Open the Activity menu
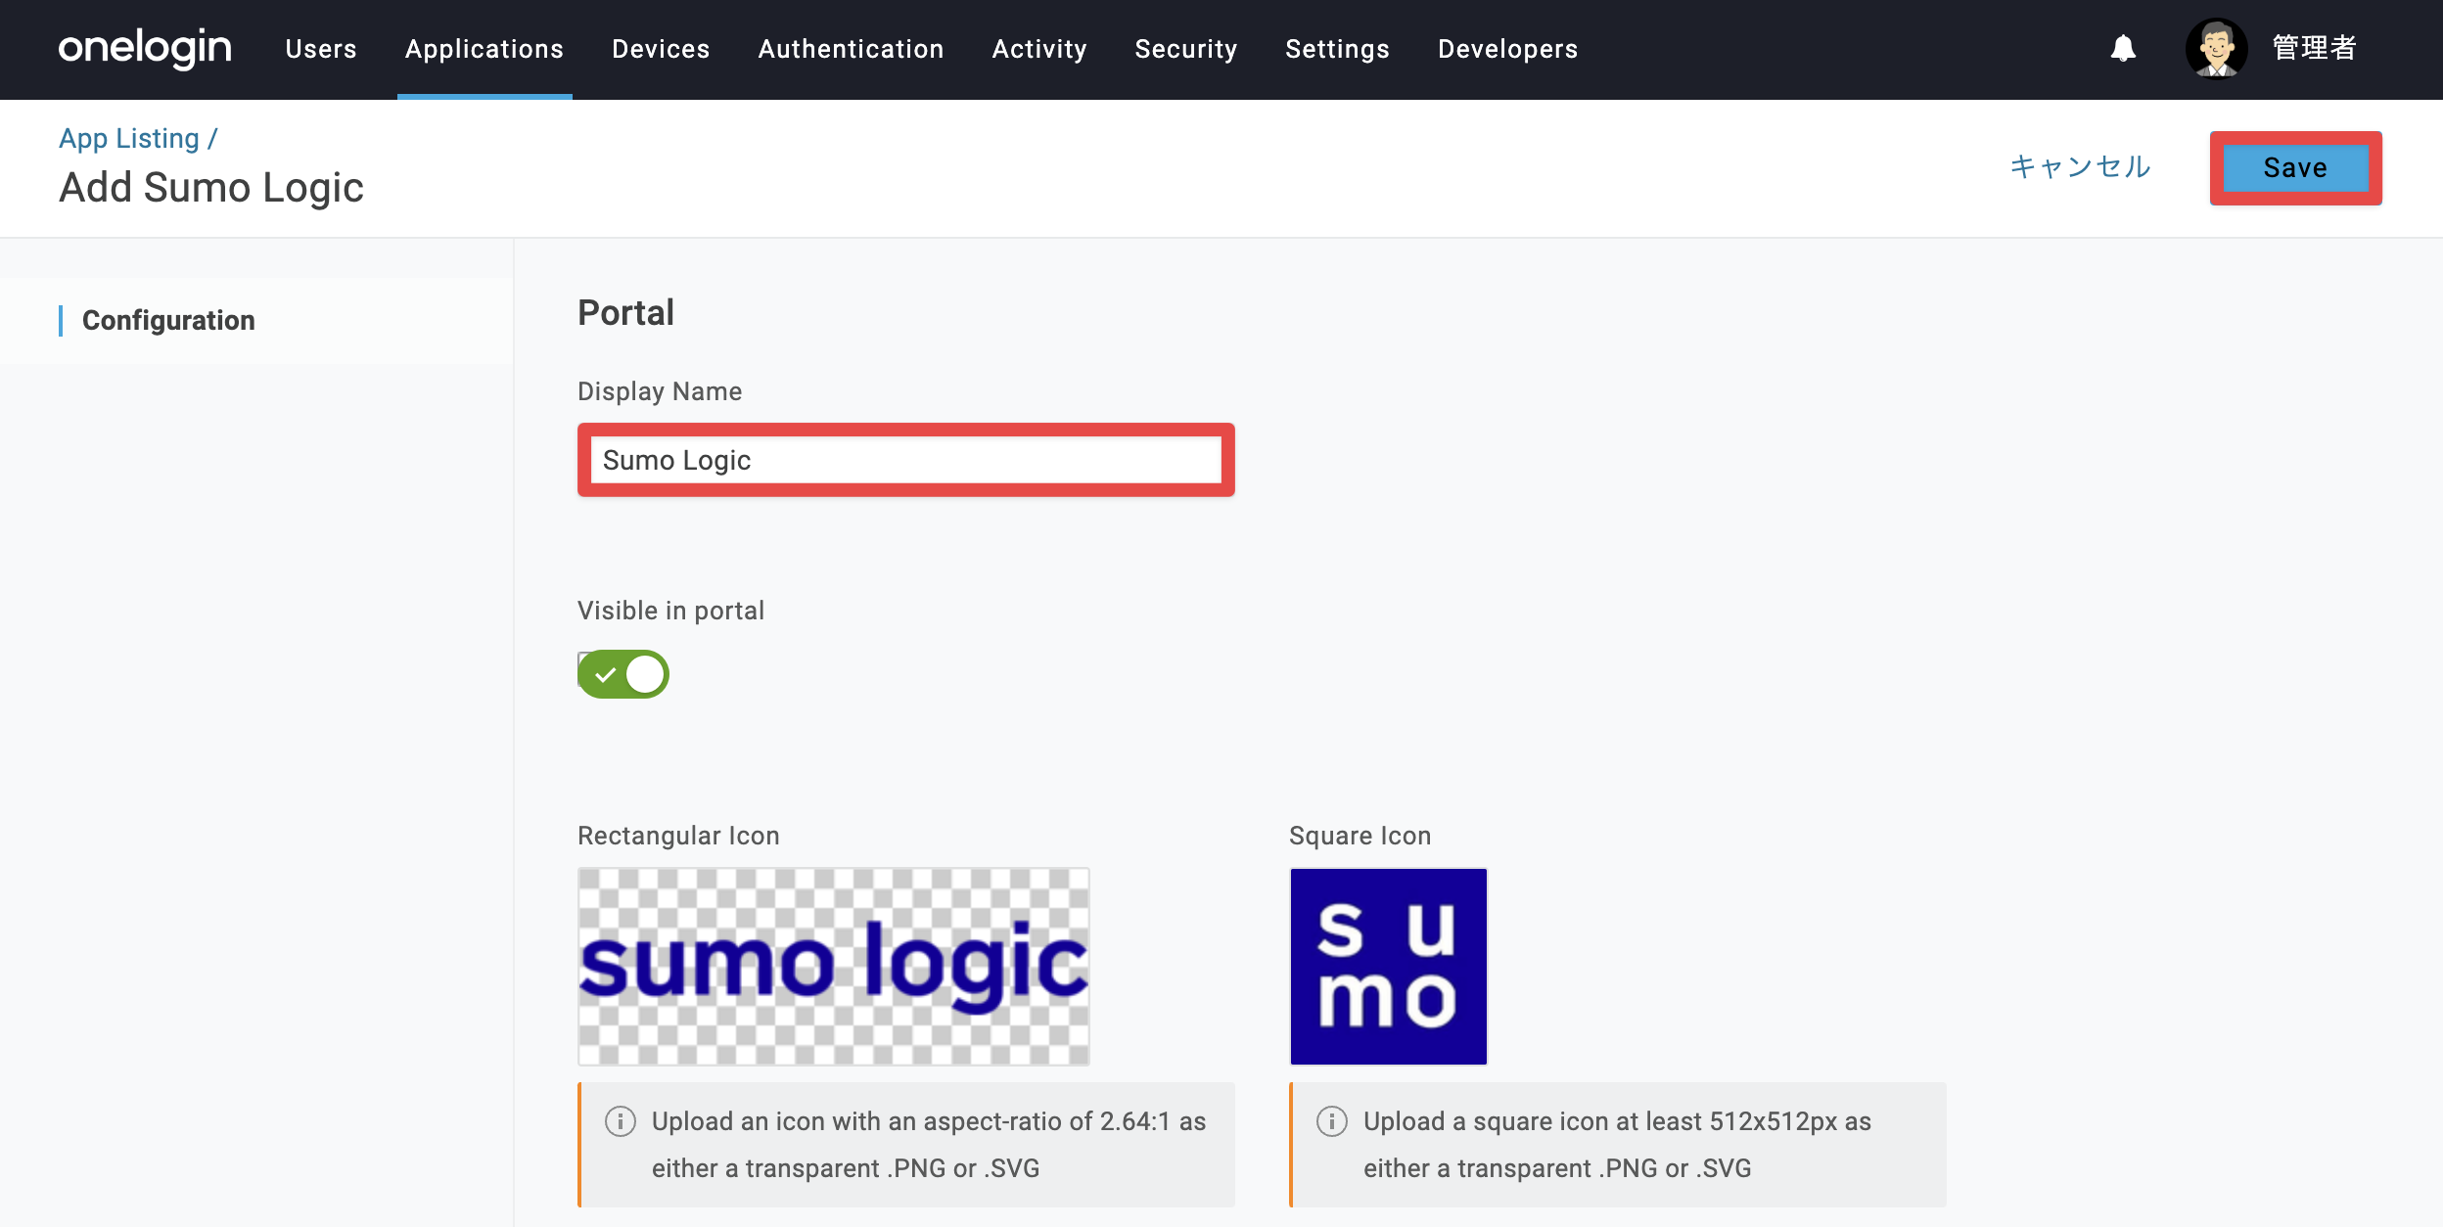The height and width of the screenshot is (1227, 2443). point(1039,49)
